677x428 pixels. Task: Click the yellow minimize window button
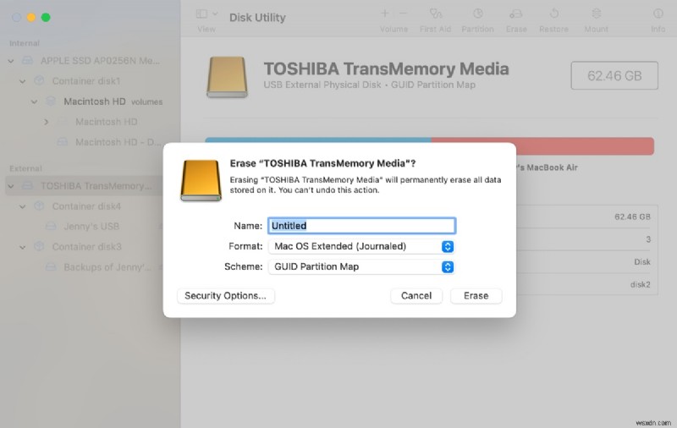point(31,17)
